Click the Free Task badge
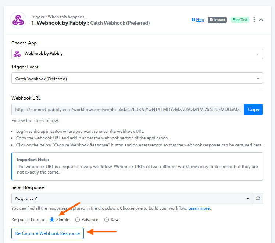Viewport: 275px width, 243px height. pyautogui.click(x=240, y=20)
